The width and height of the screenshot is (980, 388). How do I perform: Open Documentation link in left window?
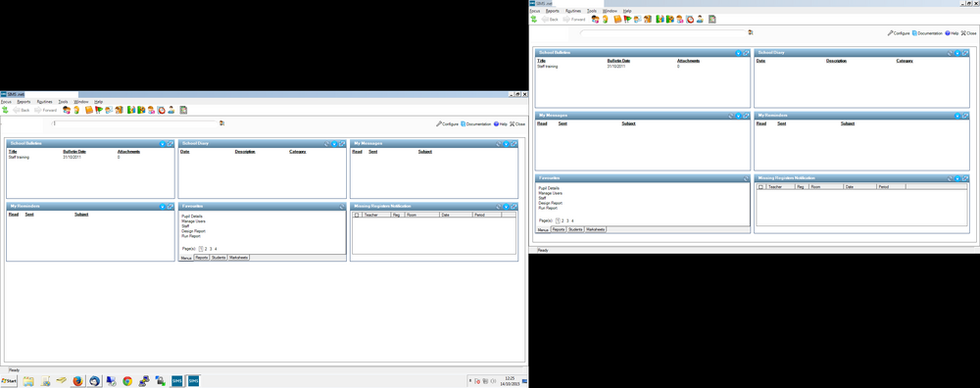pos(475,123)
